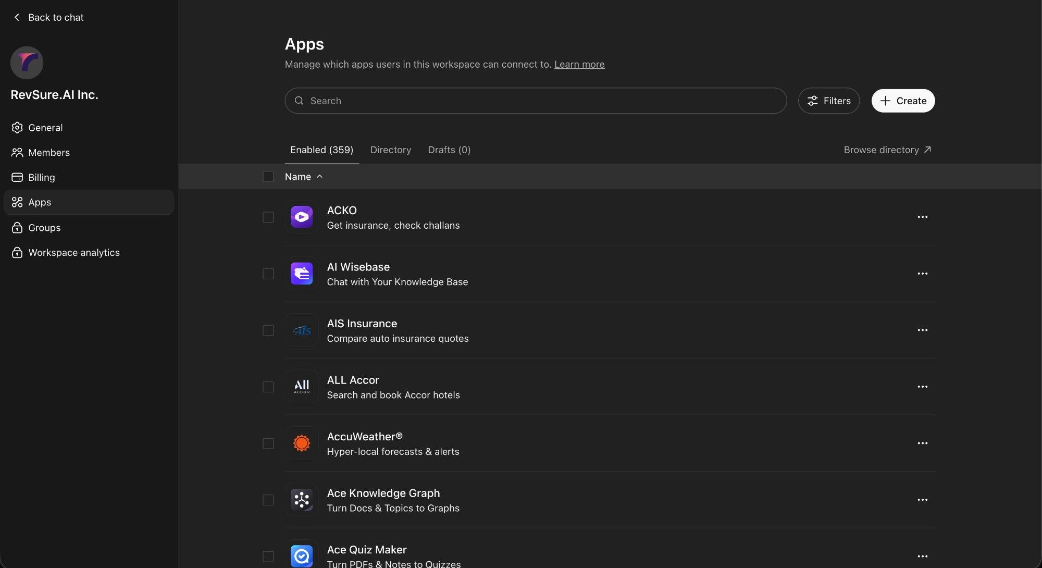The height and width of the screenshot is (568, 1042).
Task: Click 'Hyper-local forecasts & alerts' description
Action: [393, 452]
